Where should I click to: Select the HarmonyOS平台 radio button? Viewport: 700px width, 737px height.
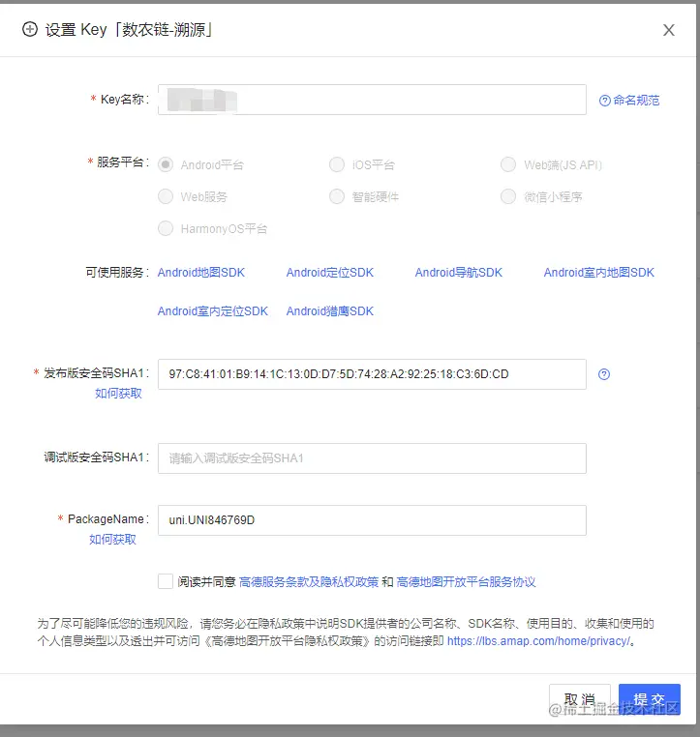pyautogui.click(x=166, y=228)
